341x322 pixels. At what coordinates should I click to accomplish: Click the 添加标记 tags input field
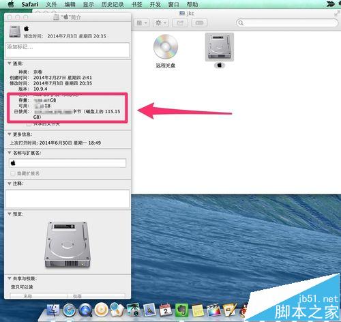68,50
